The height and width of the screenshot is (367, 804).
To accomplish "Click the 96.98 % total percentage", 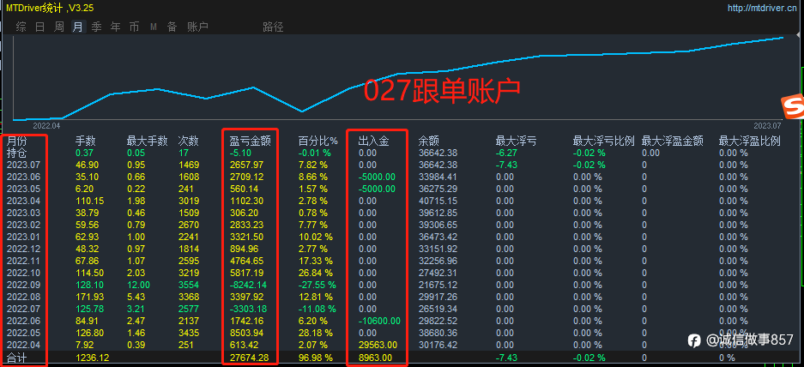I will [316, 358].
